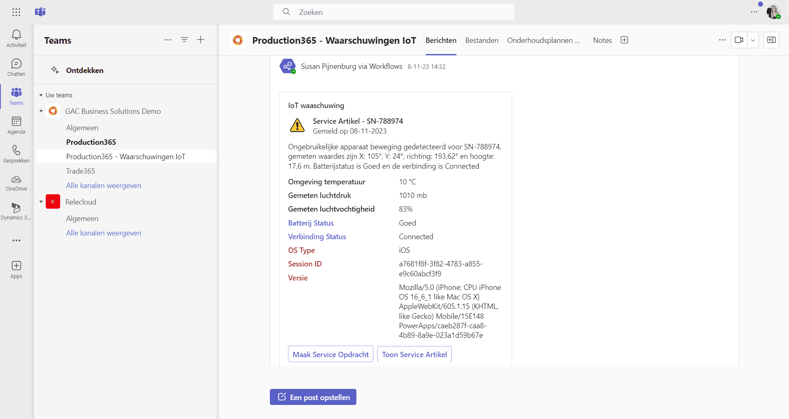Click Een post opstellen button
This screenshot has width=789, height=419.
pos(313,397)
